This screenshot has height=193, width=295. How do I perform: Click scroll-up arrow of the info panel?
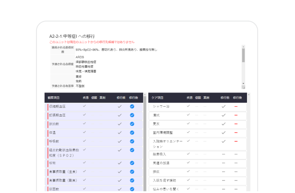point(244,46)
